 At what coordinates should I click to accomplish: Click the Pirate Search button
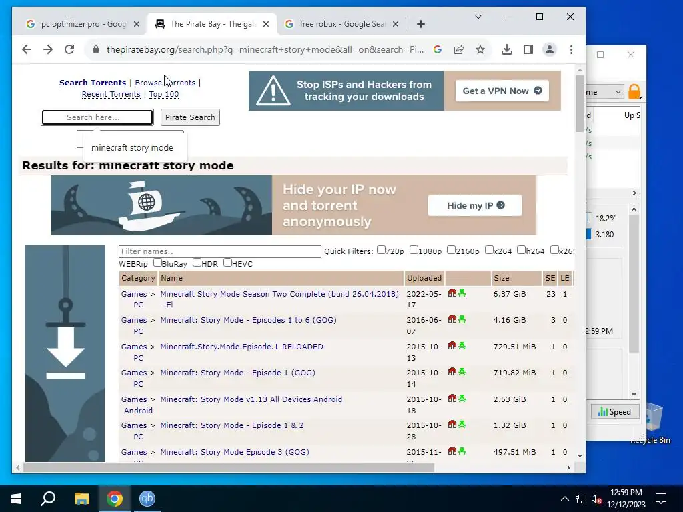(x=190, y=117)
